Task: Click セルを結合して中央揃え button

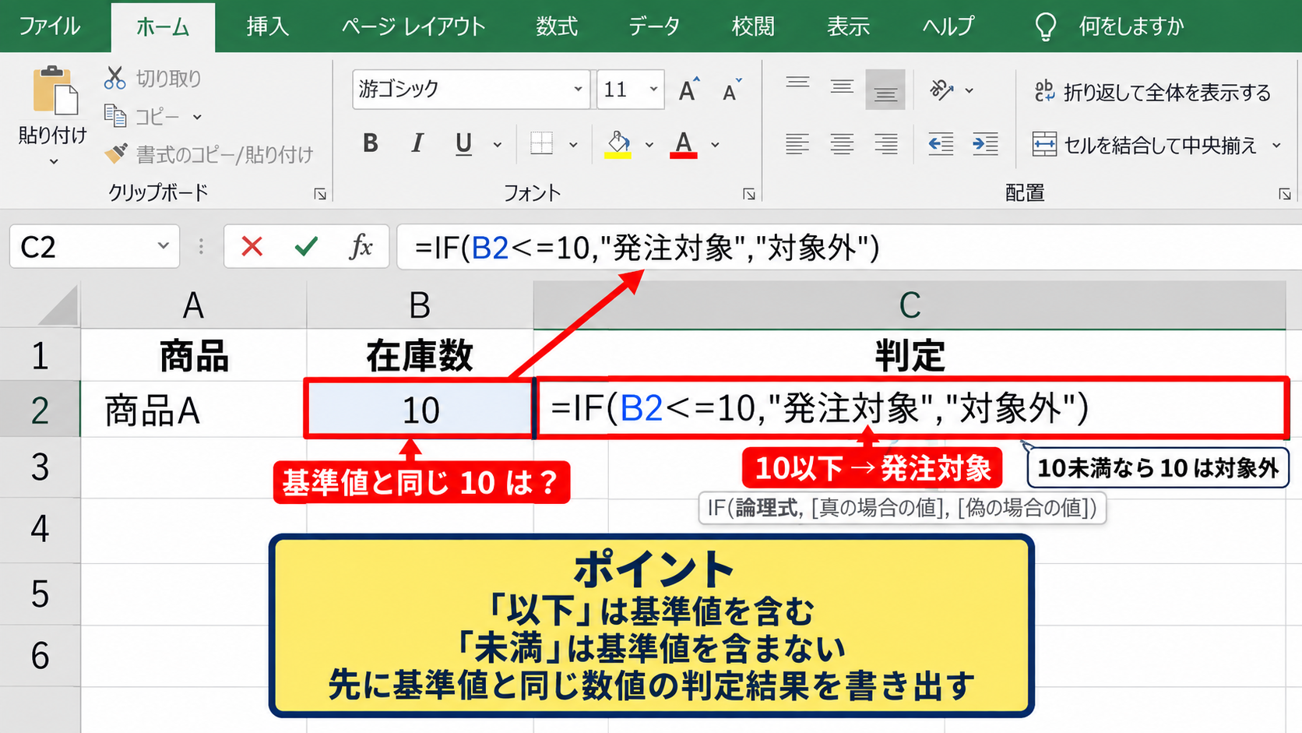Action: click(1145, 145)
